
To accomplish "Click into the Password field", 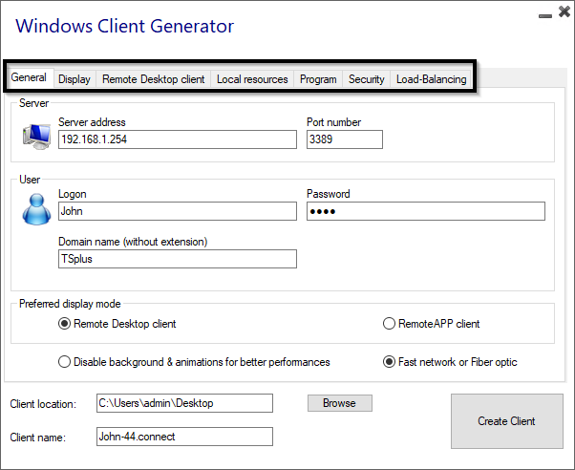I will pyautogui.click(x=425, y=211).
